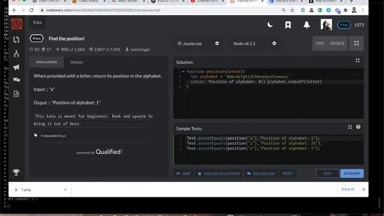
Task: Click the RESET button
Action: pyautogui.click(x=287, y=173)
